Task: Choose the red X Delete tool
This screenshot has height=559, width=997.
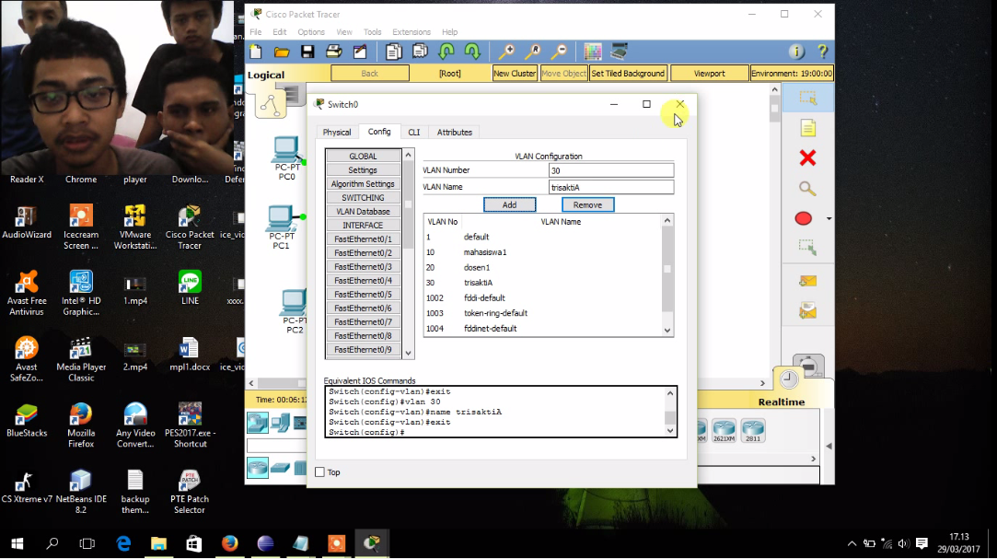Action: click(807, 157)
